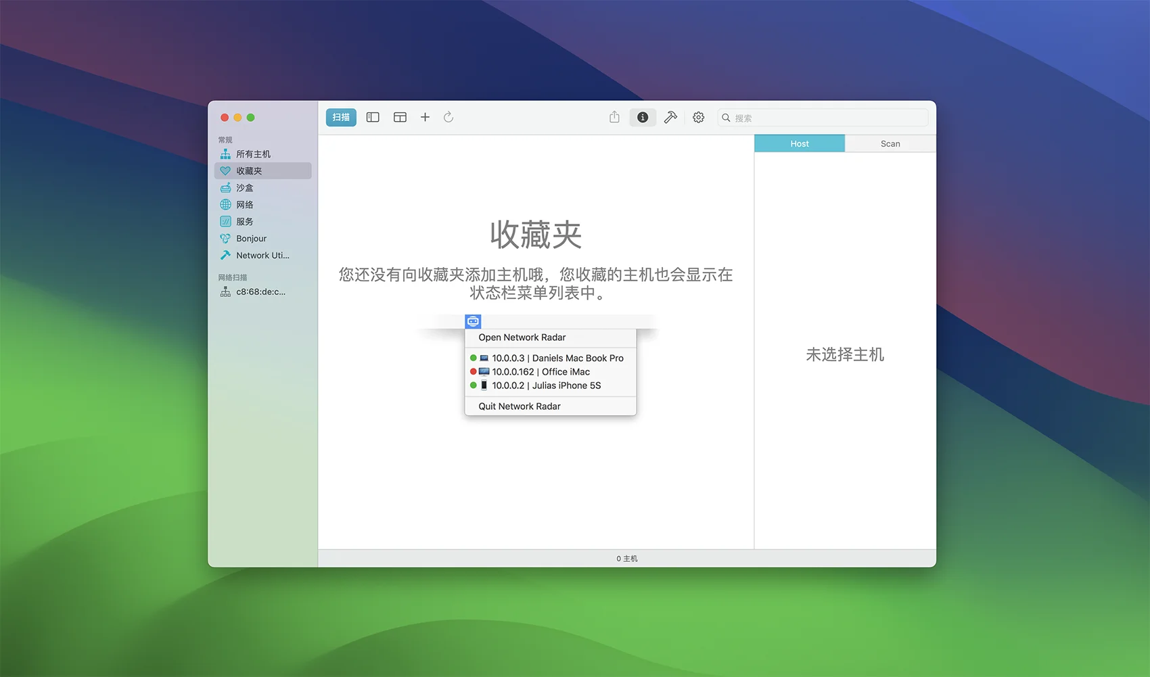Viewport: 1150px width, 677px height.
Task: Click the 收藏夹 large heading
Action: click(x=536, y=235)
